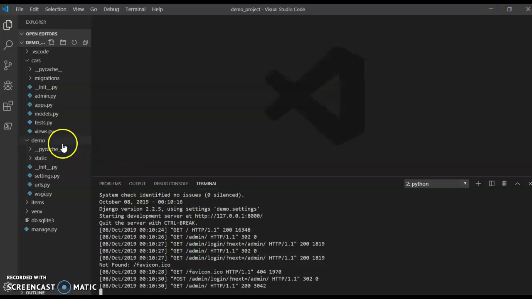This screenshot has height=299, width=532.
Task: Switch to the Output tab
Action: (137, 184)
